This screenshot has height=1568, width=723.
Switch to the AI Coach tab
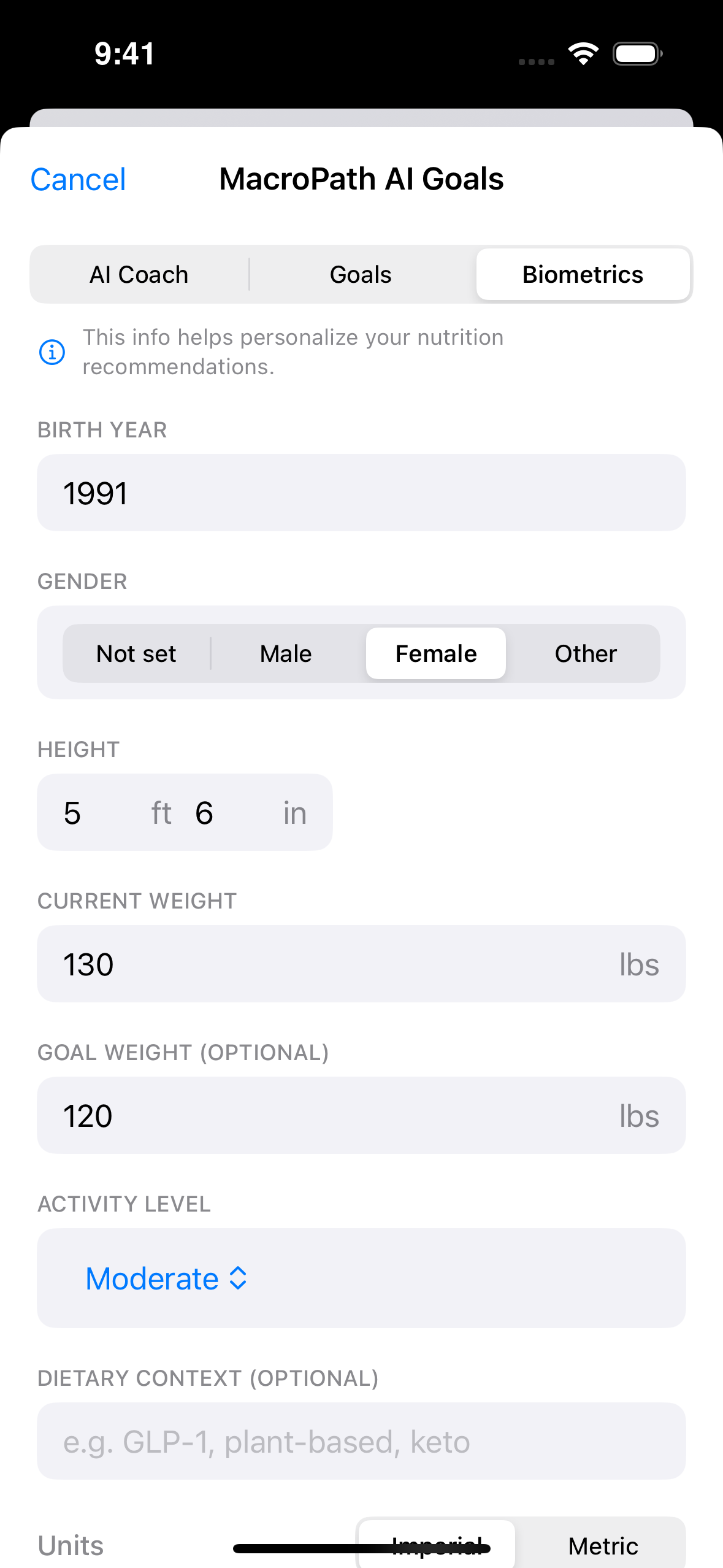(x=139, y=274)
